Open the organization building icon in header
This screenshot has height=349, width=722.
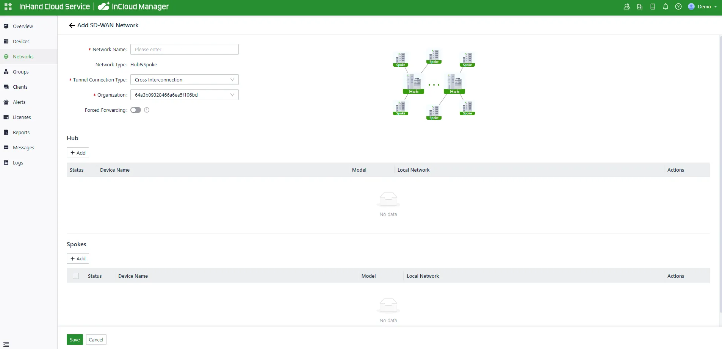(640, 7)
